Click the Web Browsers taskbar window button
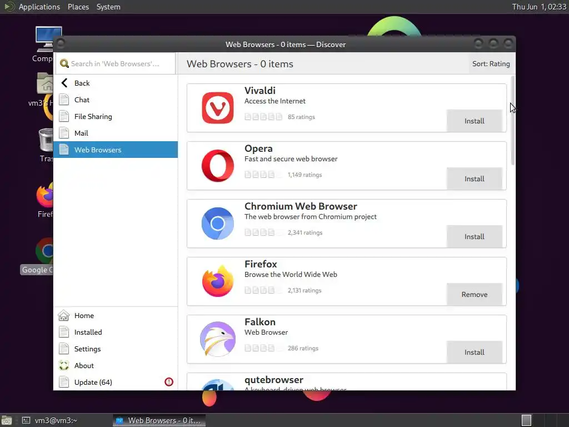 pyautogui.click(x=159, y=420)
